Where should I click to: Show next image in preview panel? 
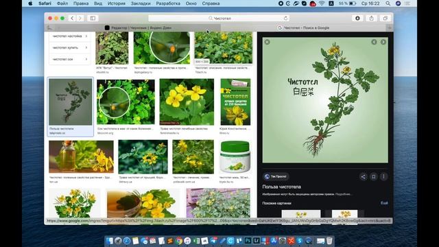coord(383,42)
